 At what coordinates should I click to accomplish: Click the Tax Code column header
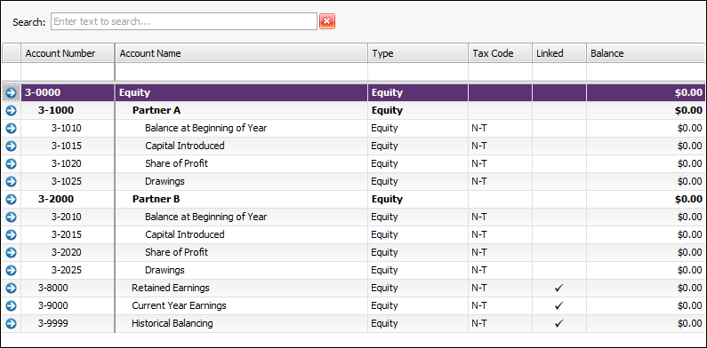coord(501,53)
